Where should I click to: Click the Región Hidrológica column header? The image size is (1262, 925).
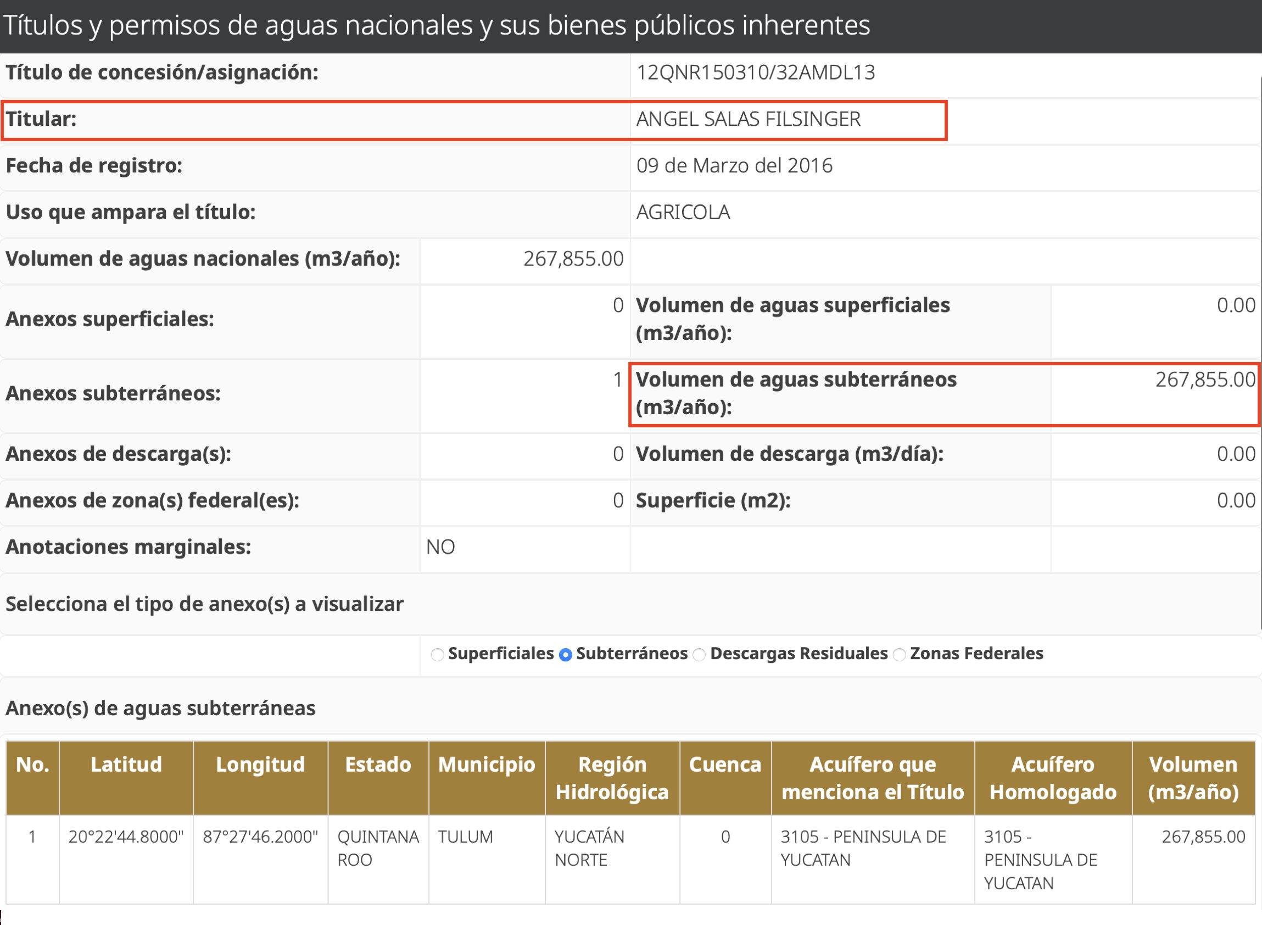[x=612, y=778]
